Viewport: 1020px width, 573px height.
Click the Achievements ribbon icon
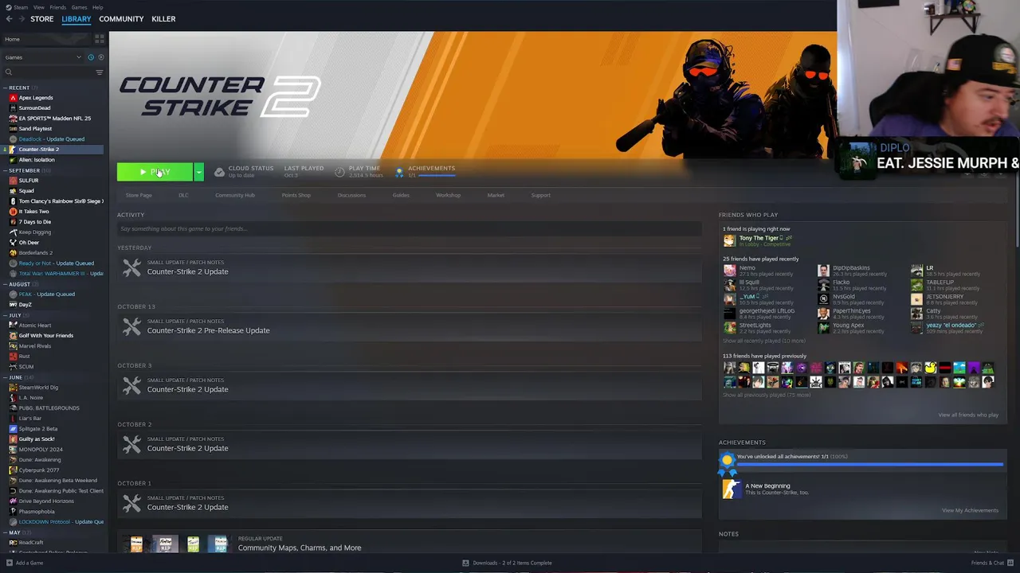[x=399, y=172]
